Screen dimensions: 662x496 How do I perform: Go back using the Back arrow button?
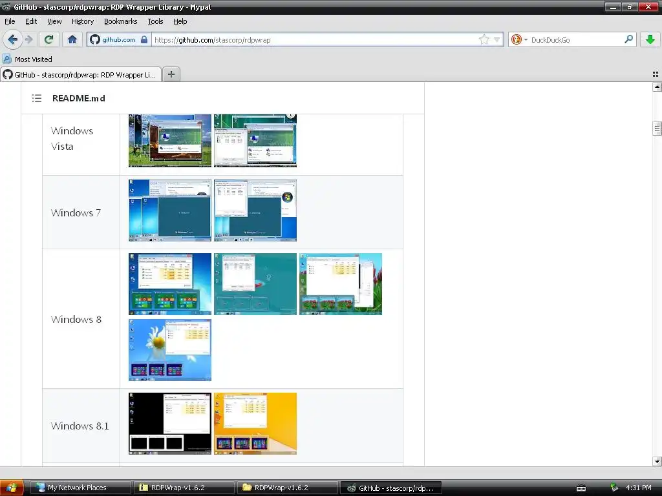13,39
